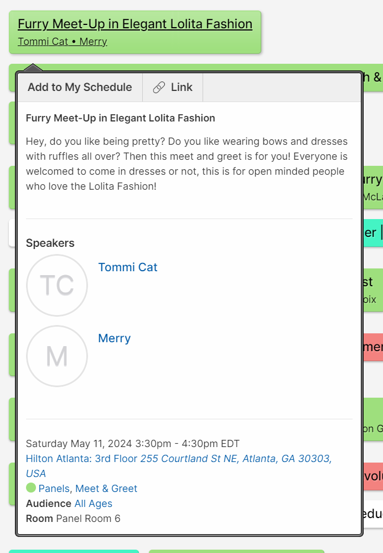
Task: Open the teal event block showing "er |"
Action: (x=373, y=232)
